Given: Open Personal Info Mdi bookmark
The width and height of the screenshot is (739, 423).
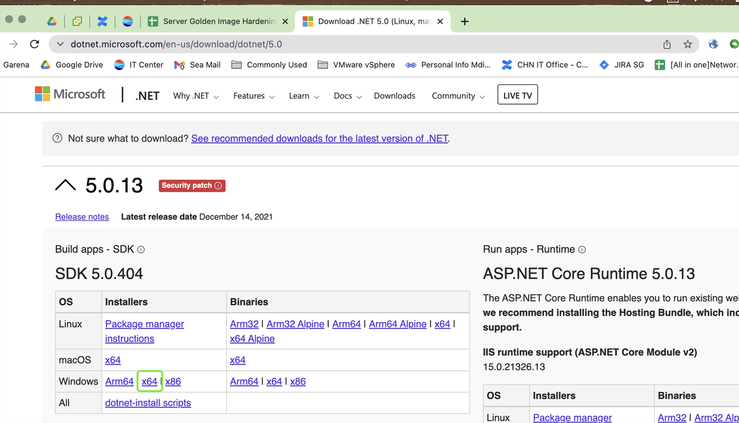Looking at the screenshot, I should tap(448, 65).
